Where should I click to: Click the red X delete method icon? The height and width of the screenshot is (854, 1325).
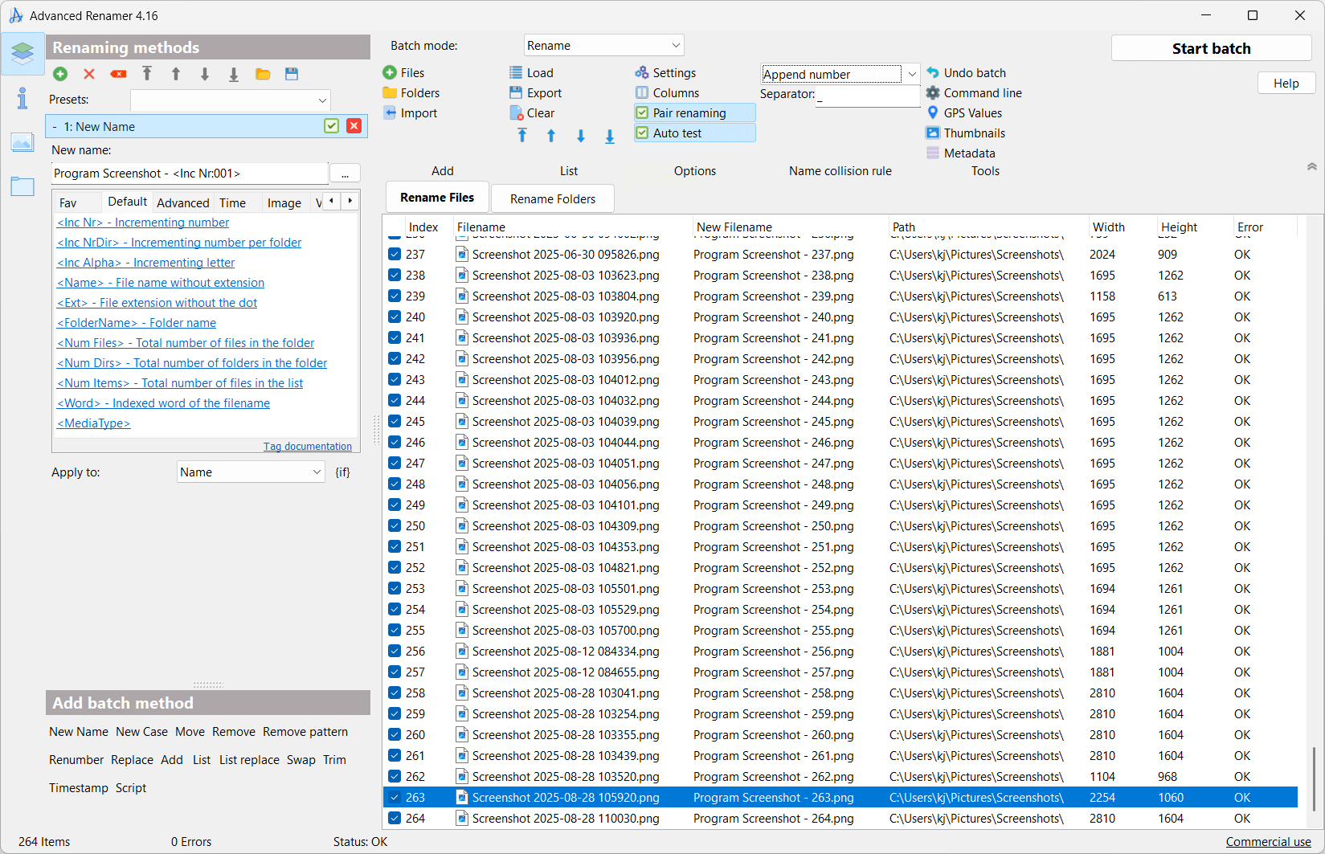click(x=89, y=74)
